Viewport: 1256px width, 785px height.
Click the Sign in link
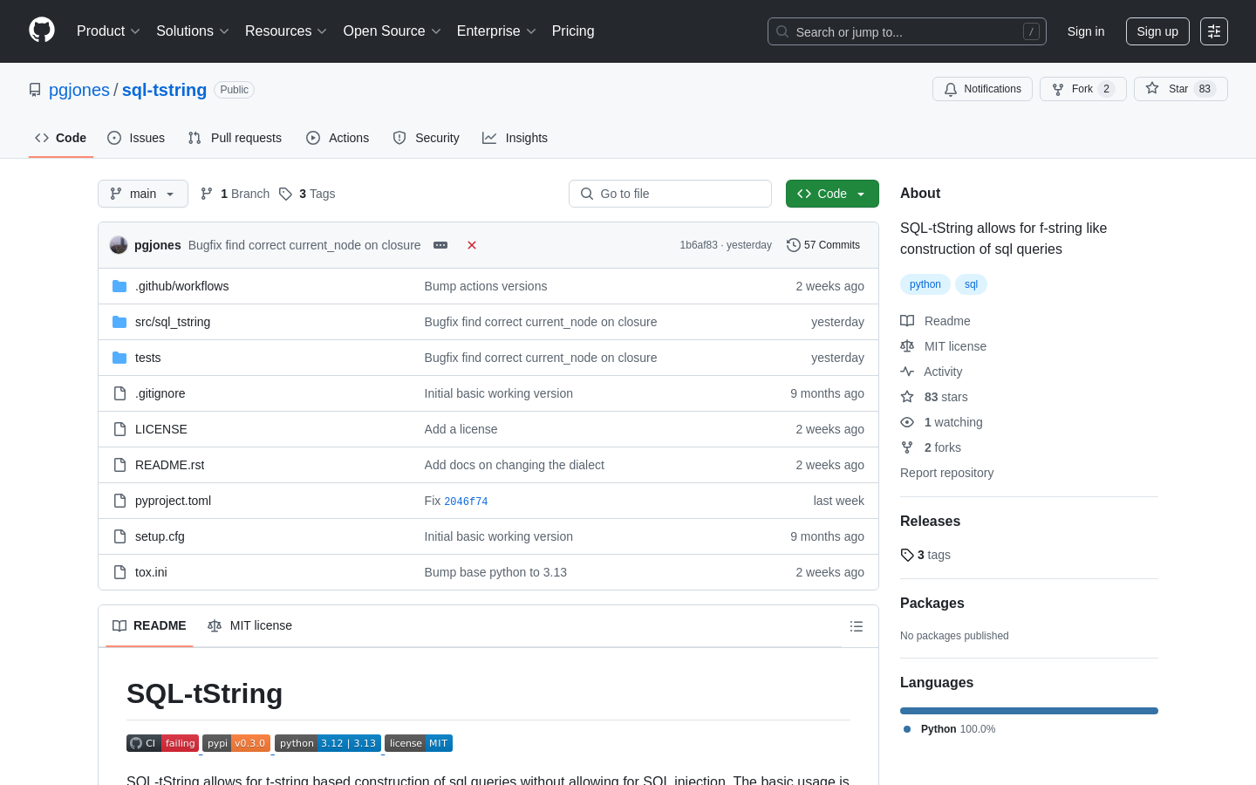pos(1086,31)
